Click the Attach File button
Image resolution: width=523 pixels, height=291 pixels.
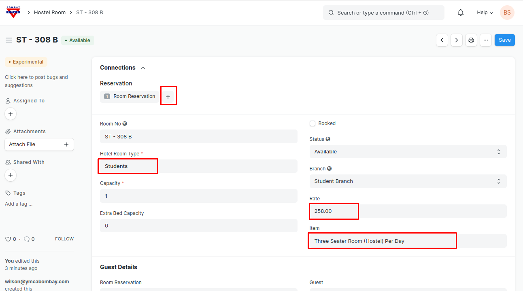[39, 144]
